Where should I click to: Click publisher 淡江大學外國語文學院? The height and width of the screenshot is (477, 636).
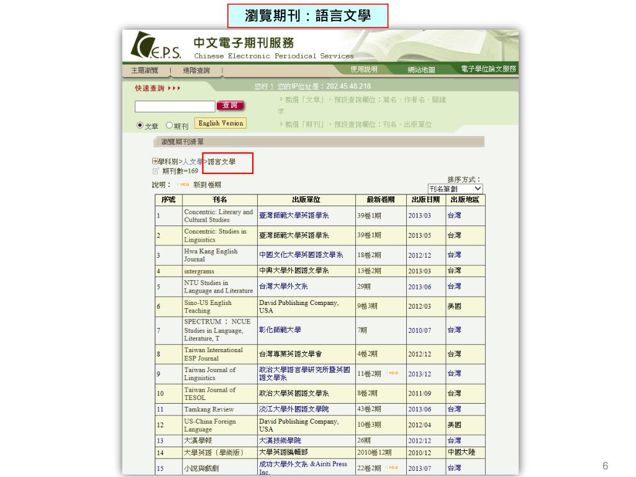point(294,409)
